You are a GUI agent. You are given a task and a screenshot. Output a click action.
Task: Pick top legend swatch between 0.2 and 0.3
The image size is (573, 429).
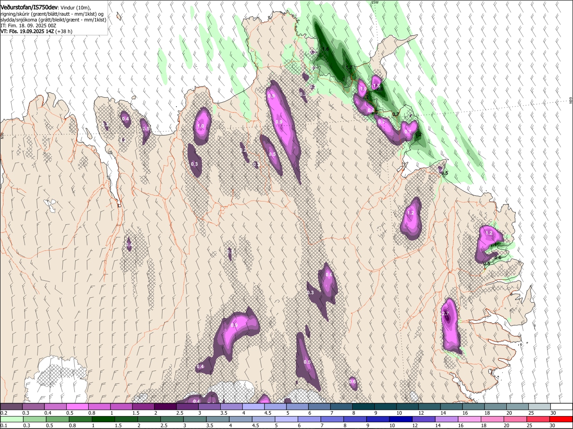[11, 406]
